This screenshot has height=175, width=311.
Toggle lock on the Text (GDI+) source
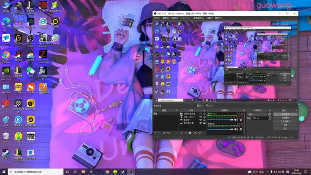204,117
